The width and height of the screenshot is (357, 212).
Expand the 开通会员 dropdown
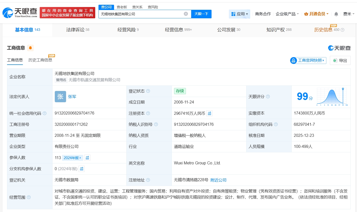click(316, 14)
